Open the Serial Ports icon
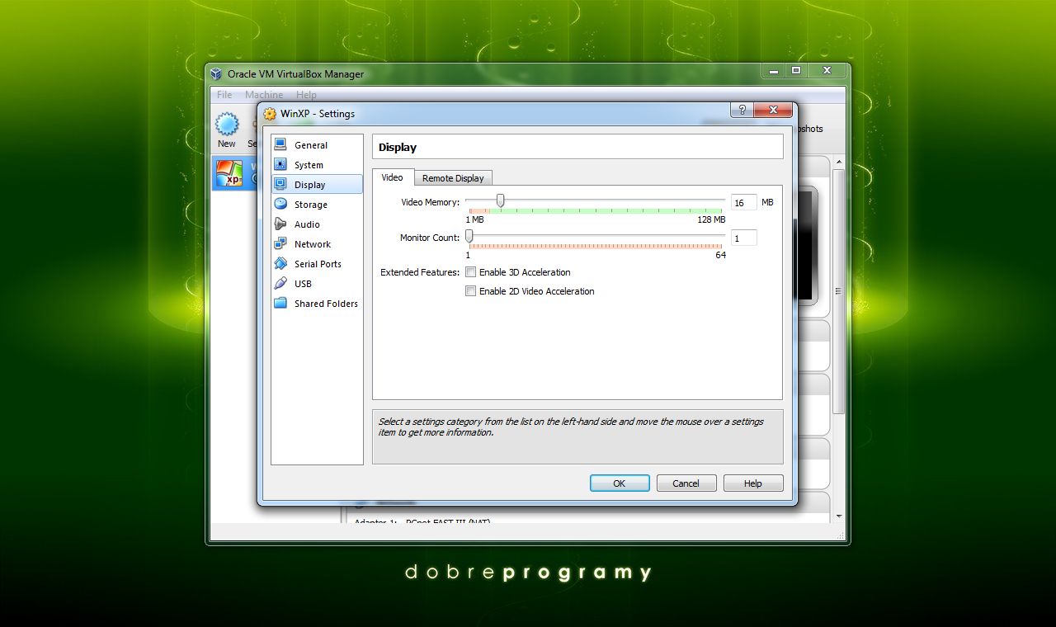 (x=280, y=263)
